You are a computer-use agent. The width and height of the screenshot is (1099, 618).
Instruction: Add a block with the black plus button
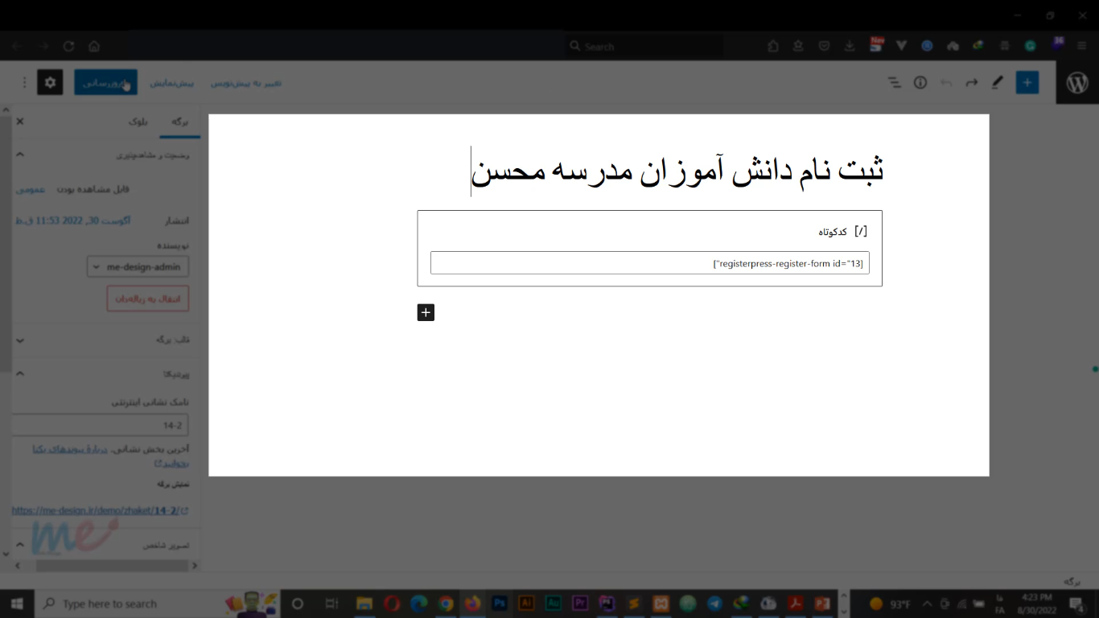tap(426, 312)
